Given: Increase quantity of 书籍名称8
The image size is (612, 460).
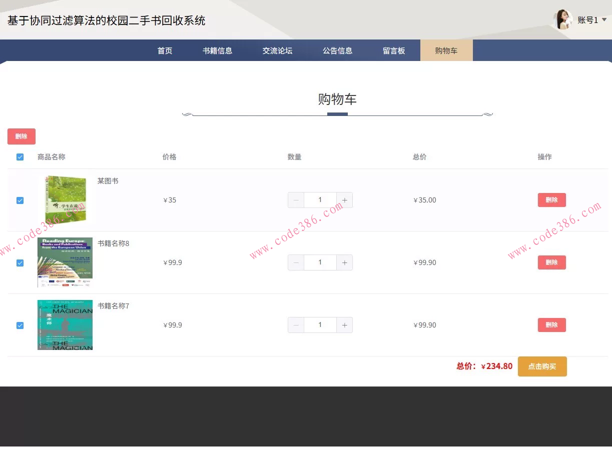Looking at the screenshot, I should (344, 262).
